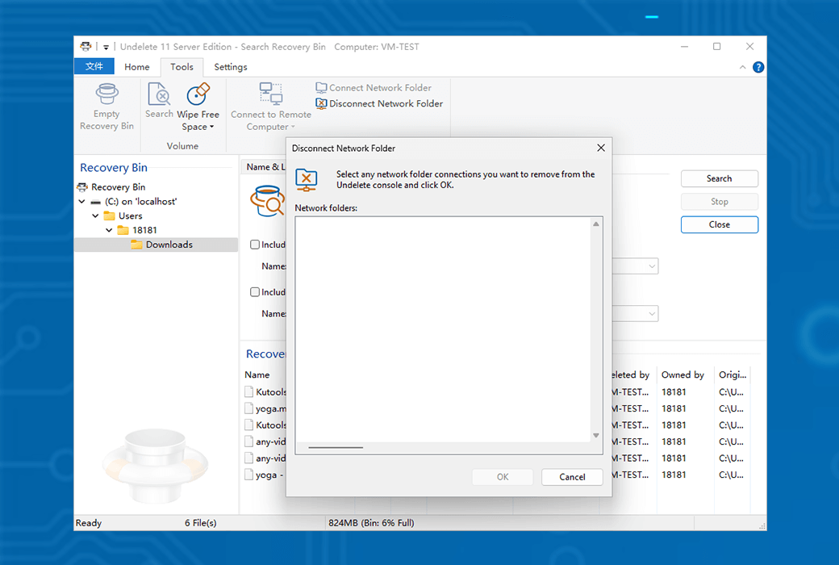Select the Wipe Free Space icon
The width and height of the screenshot is (839, 565).
tap(198, 94)
